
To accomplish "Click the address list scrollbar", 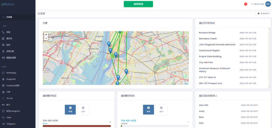I will (269, 58).
